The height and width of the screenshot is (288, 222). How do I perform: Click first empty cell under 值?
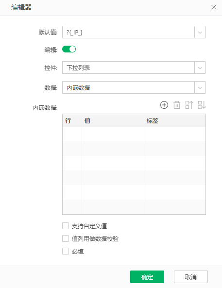pos(113,134)
